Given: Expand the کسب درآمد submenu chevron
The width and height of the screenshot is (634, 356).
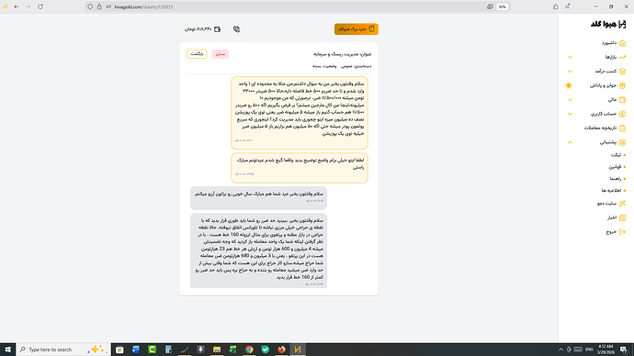Looking at the screenshot, I should pos(570,72).
